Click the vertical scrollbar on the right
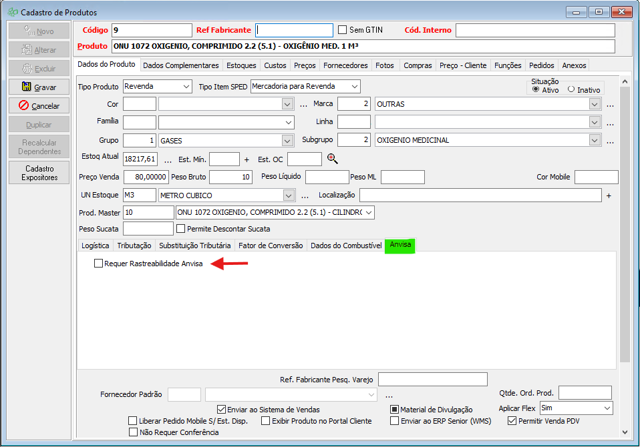 625,220
